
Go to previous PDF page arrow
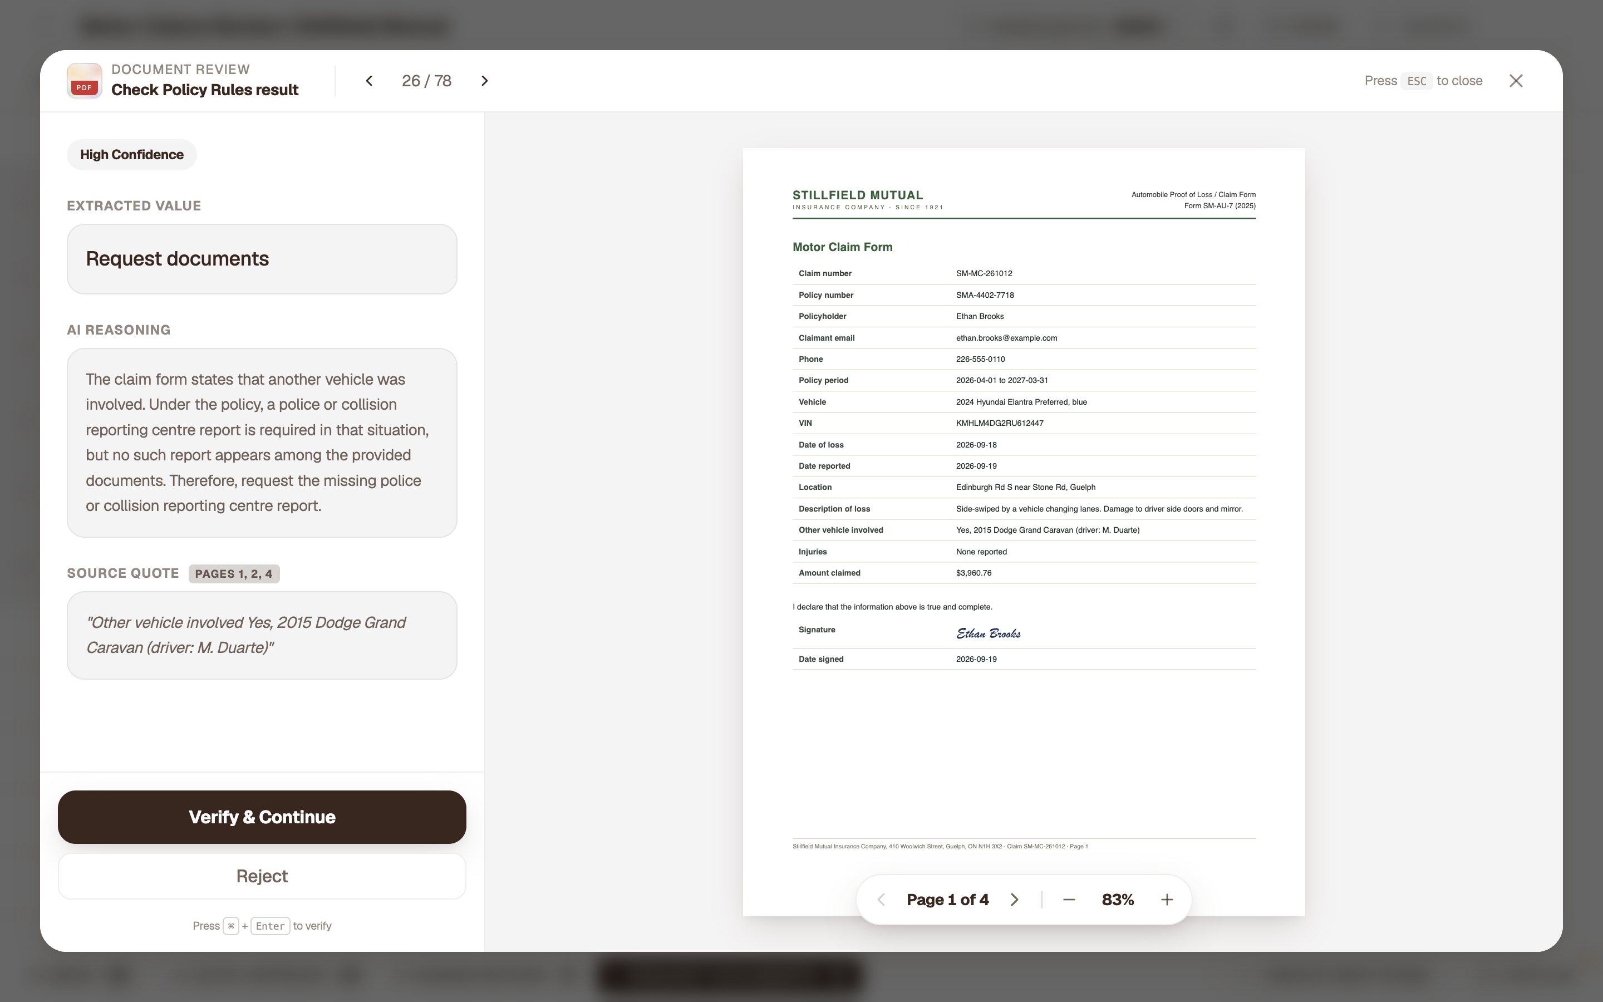point(881,899)
